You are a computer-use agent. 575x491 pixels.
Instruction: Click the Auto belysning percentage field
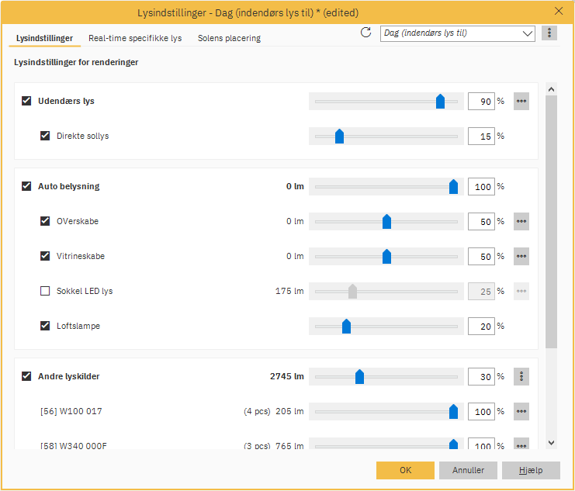click(481, 186)
